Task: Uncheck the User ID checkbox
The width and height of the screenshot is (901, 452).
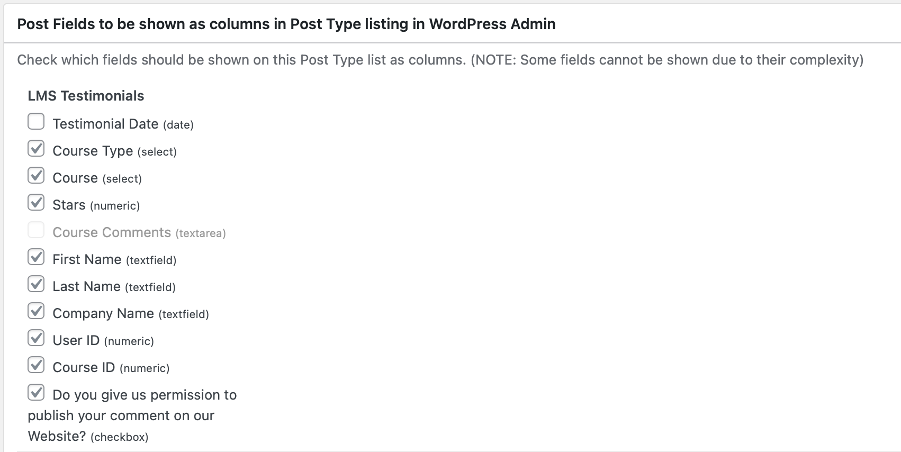Action: click(36, 338)
